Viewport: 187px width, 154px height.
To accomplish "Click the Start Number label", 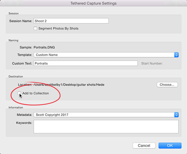I will coord(152,63).
